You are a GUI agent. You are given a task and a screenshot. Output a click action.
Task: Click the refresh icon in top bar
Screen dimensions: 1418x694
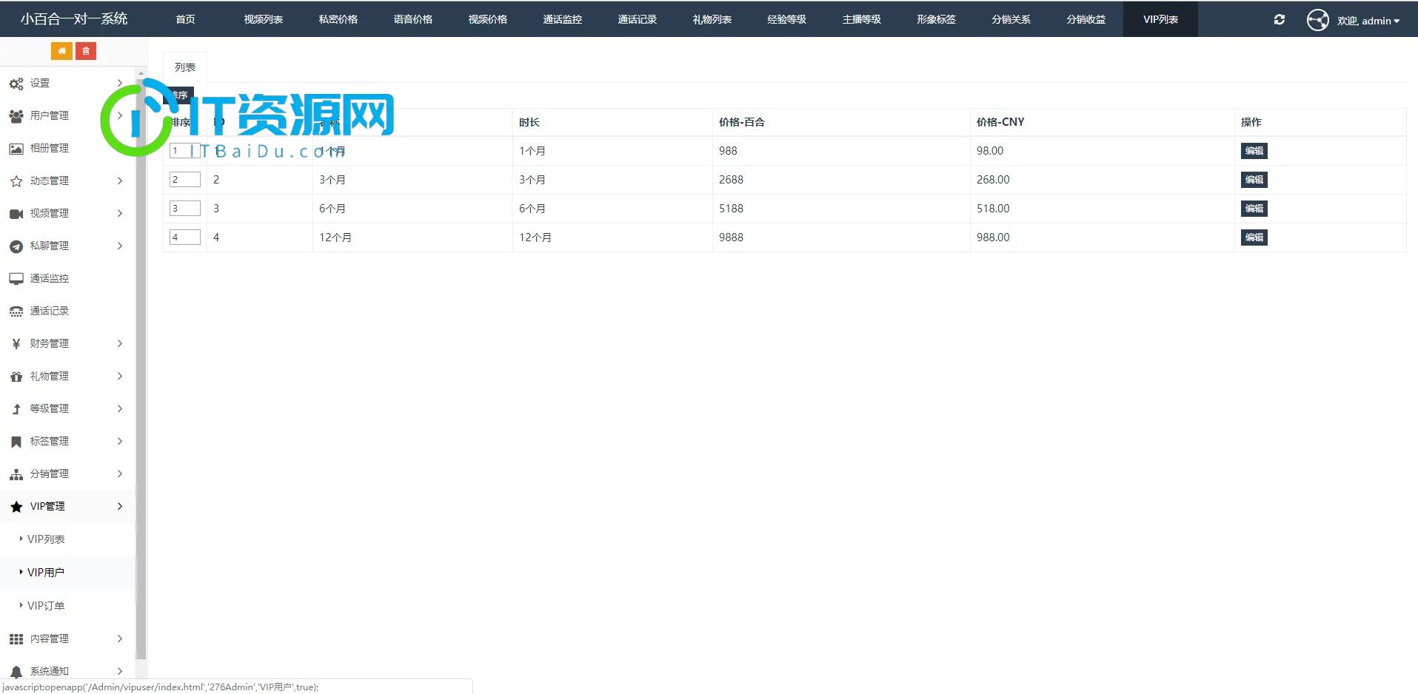click(1279, 20)
